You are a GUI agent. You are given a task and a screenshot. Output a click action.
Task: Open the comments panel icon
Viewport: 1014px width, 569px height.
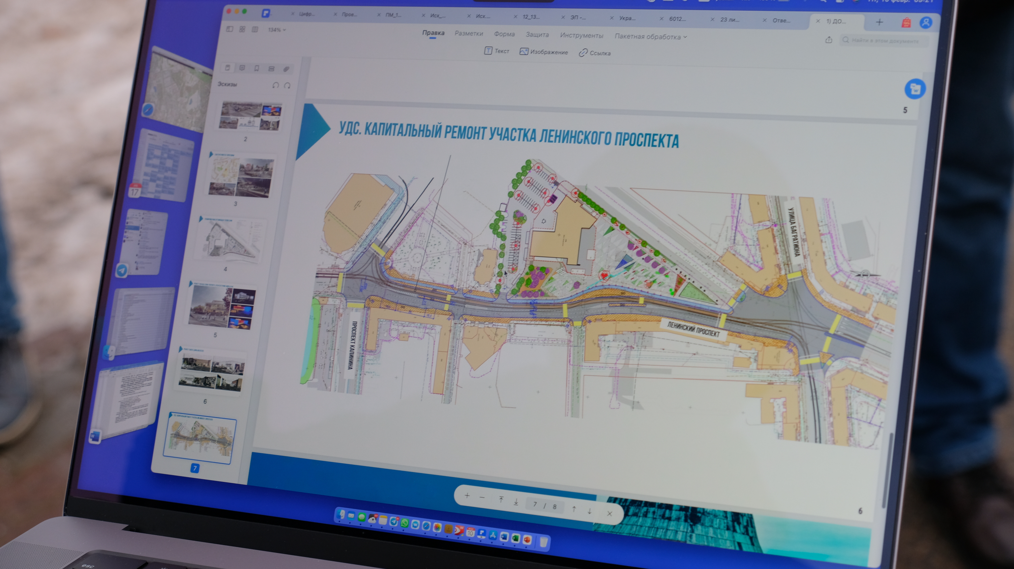(242, 68)
